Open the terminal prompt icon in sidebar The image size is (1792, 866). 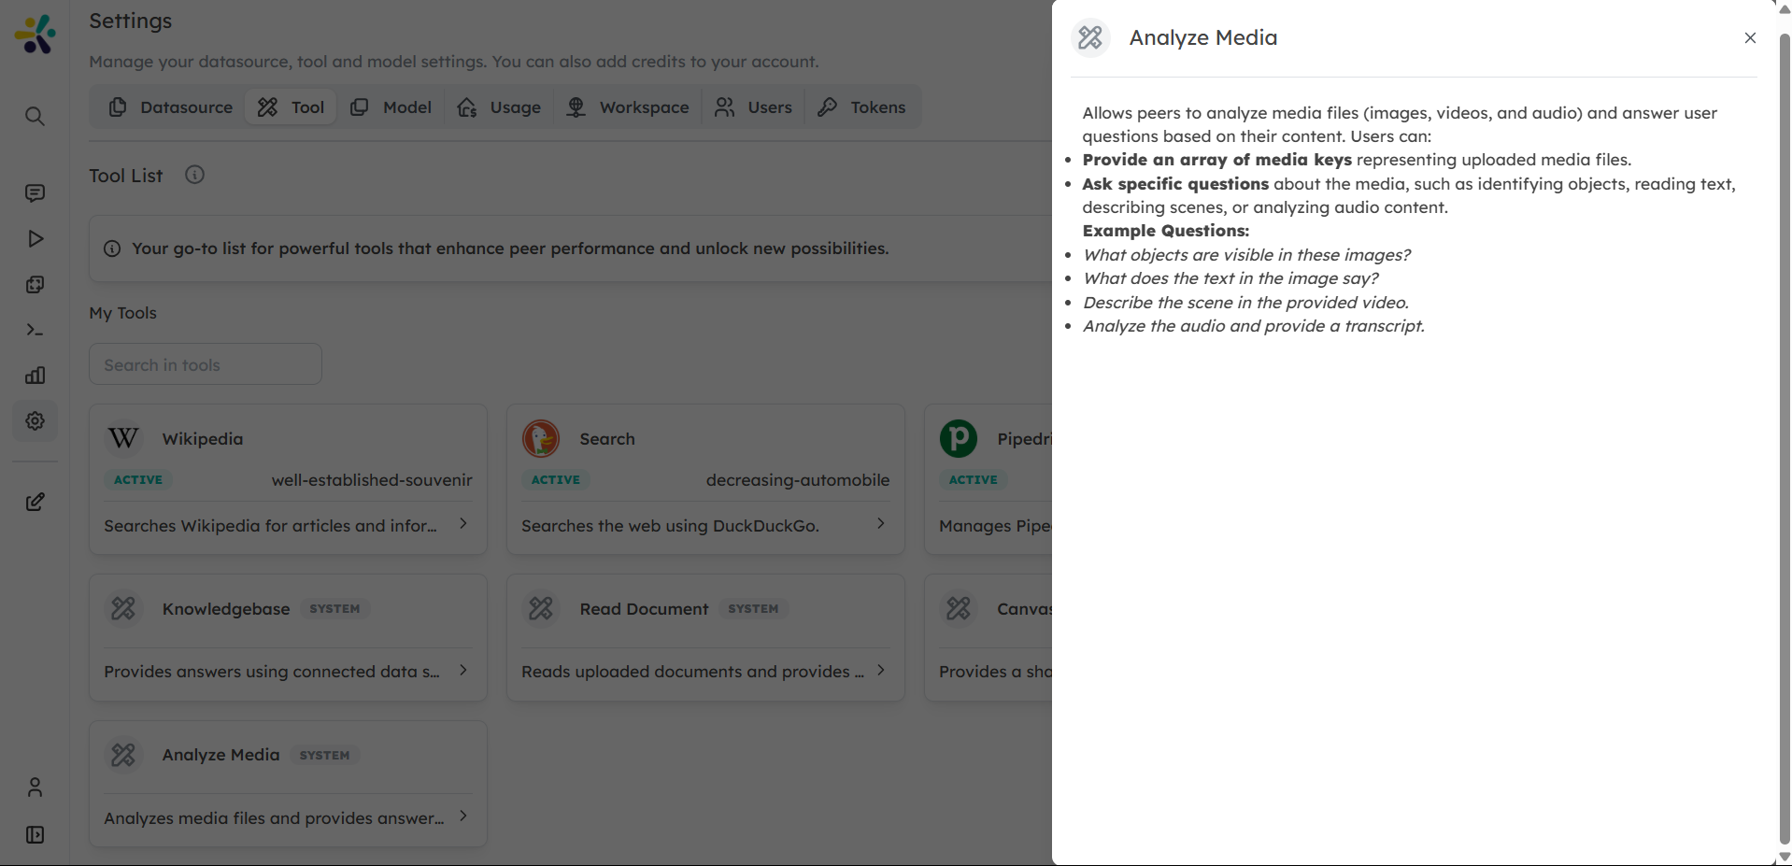(35, 330)
